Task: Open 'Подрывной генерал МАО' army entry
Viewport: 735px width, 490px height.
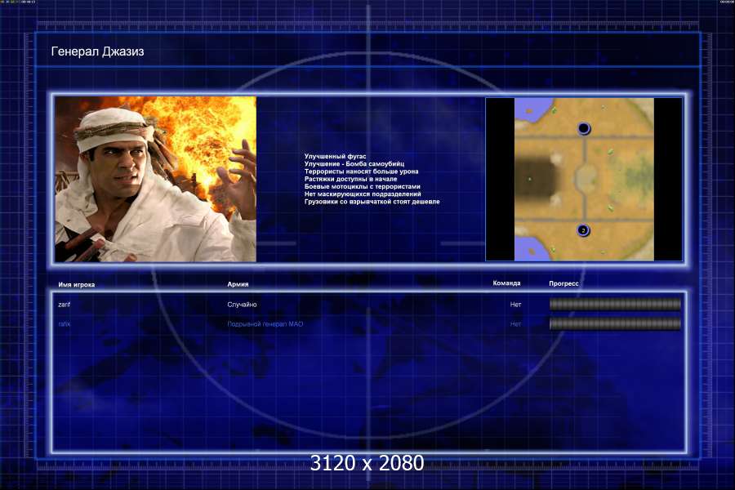Action: click(x=270, y=324)
